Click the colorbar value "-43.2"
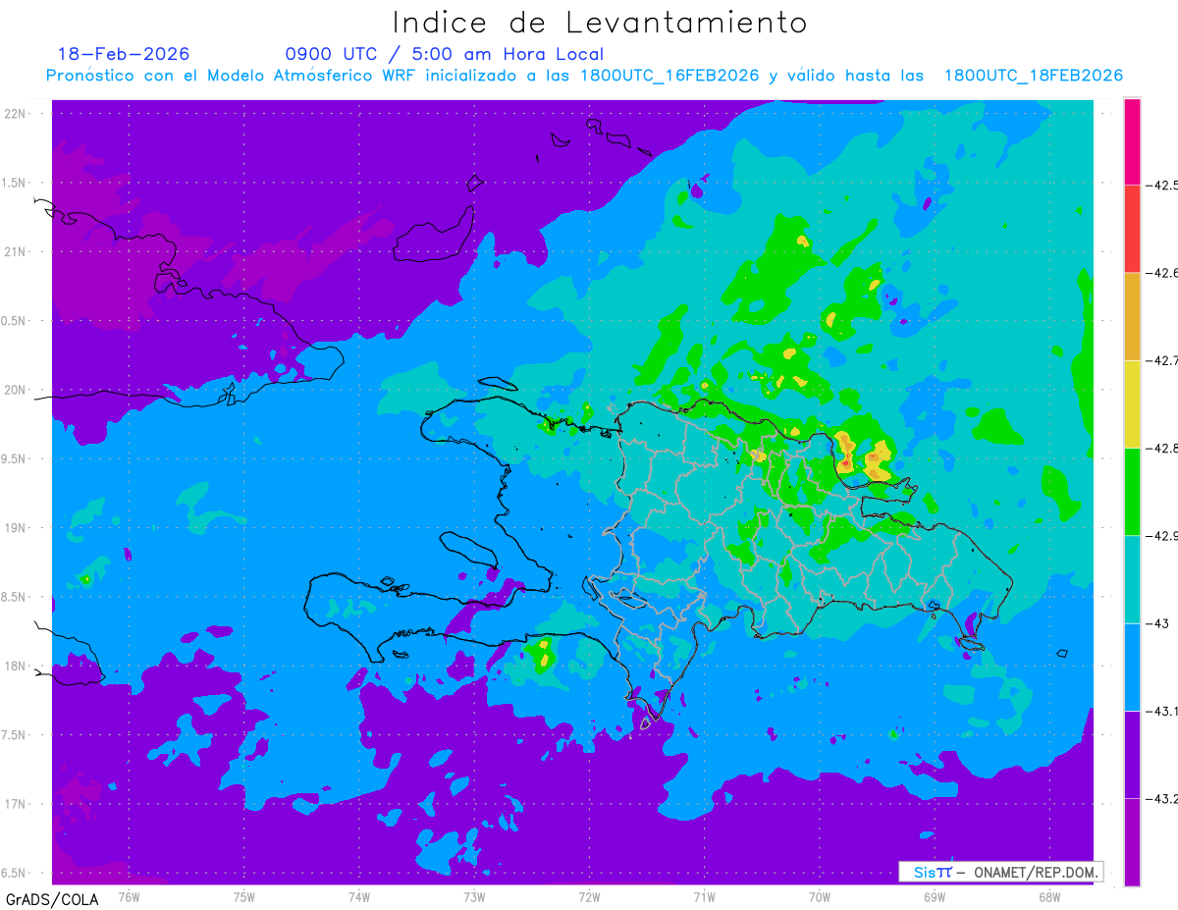The height and width of the screenshot is (910, 1178). tap(1160, 798)
